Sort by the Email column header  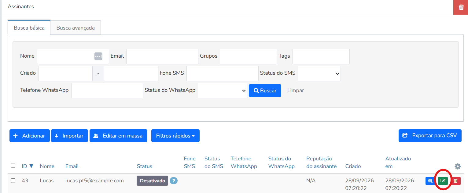coord(72,166)
